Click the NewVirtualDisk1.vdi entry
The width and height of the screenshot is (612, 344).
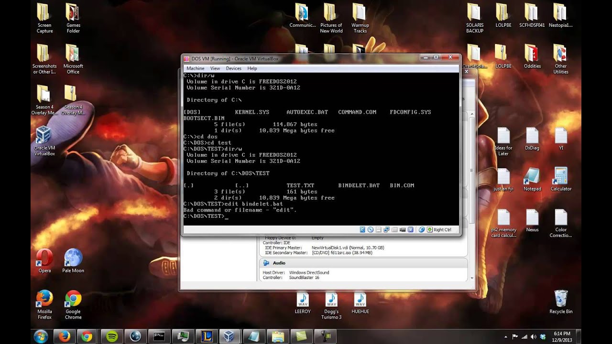(348, 248)
